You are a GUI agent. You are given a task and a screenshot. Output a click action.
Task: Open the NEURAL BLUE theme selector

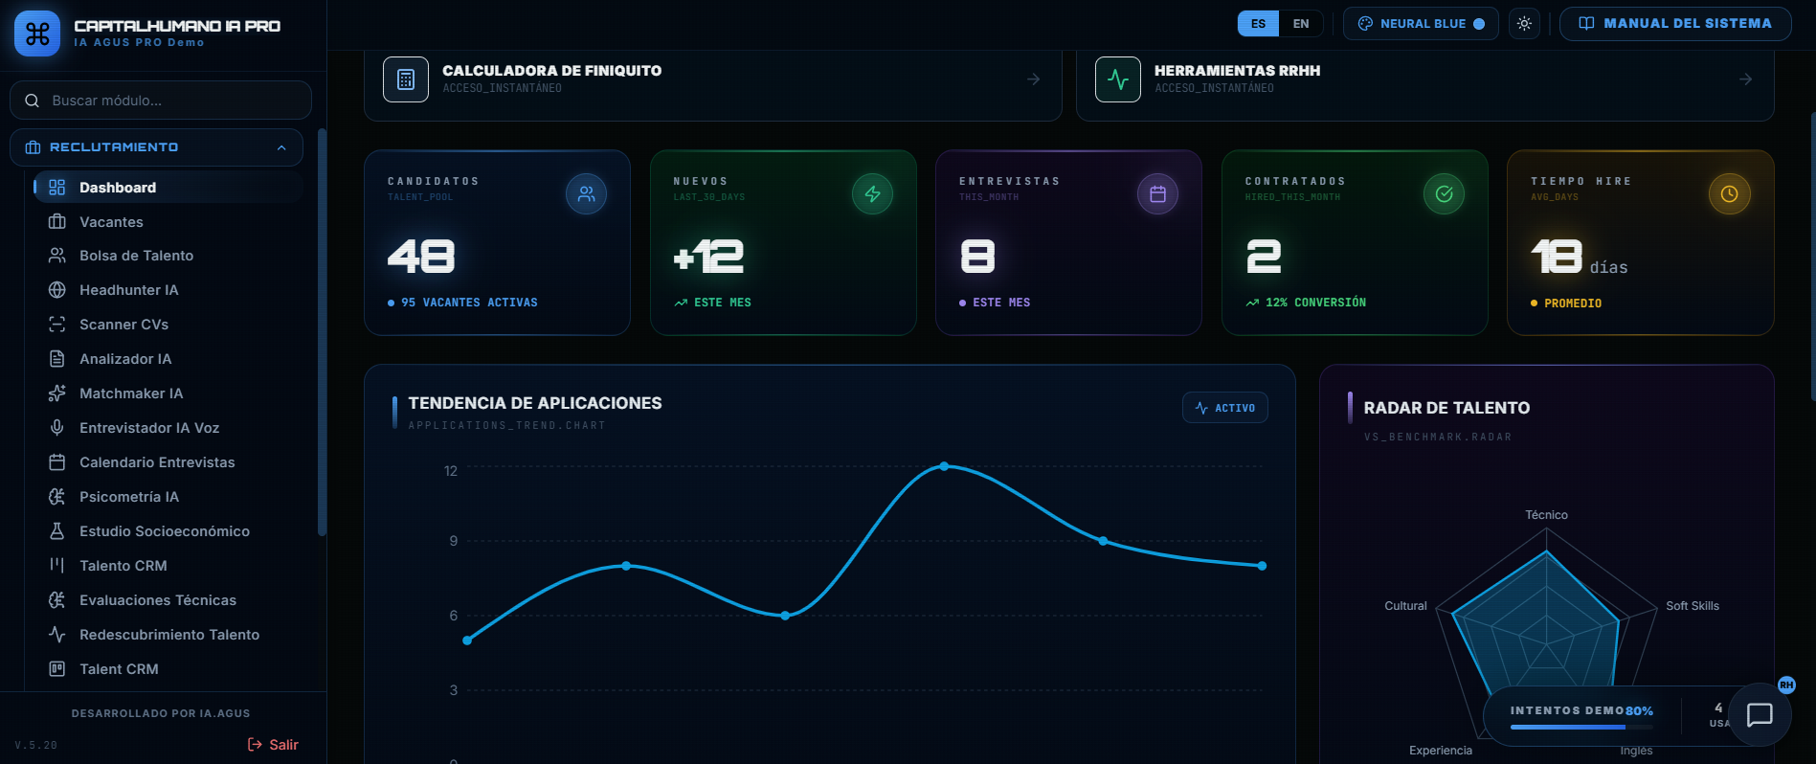1422,24
